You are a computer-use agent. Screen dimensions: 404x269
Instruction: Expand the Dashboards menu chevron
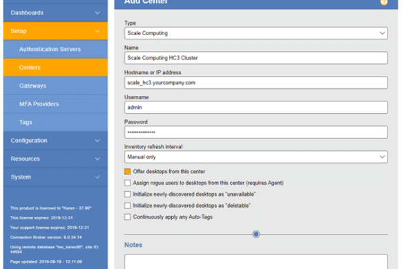[97, 12]
